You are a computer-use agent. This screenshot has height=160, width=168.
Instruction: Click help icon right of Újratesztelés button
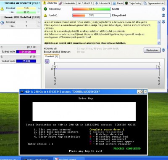[x=163, y=50]
